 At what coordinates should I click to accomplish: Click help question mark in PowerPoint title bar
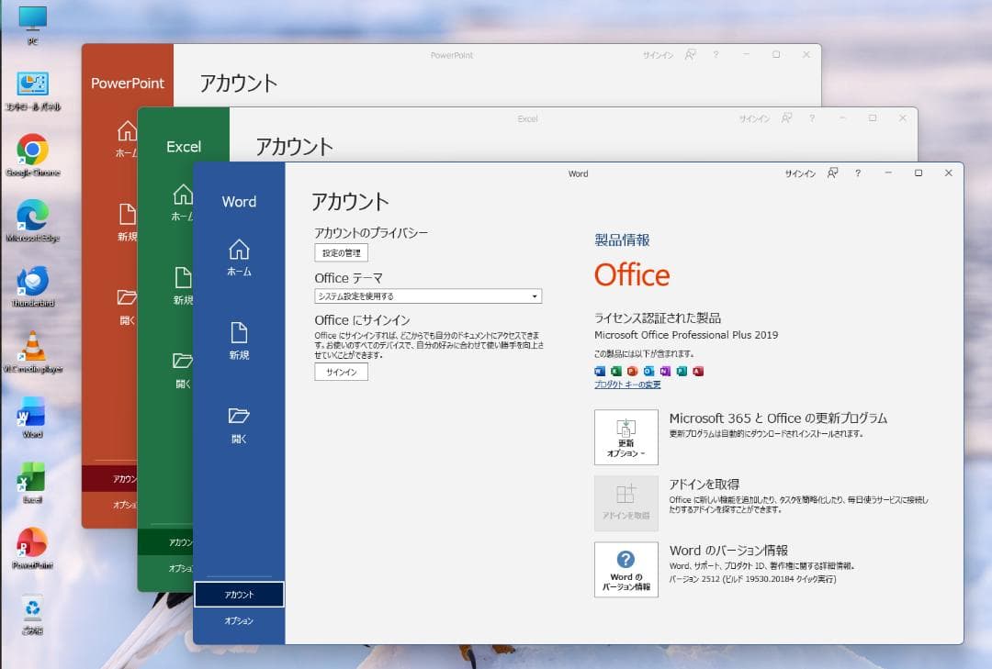[x=716, y=55]
